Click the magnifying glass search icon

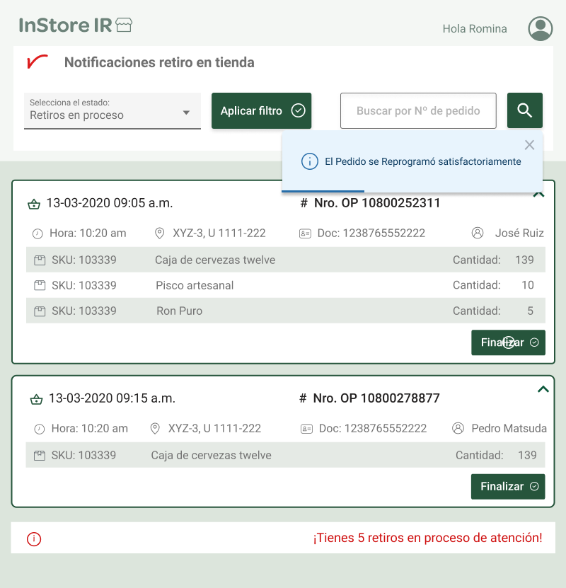(x=524, y=110)
